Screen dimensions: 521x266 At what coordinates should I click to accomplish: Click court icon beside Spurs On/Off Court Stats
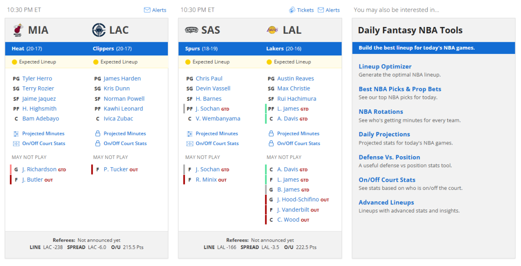click(x=190, y=144)
